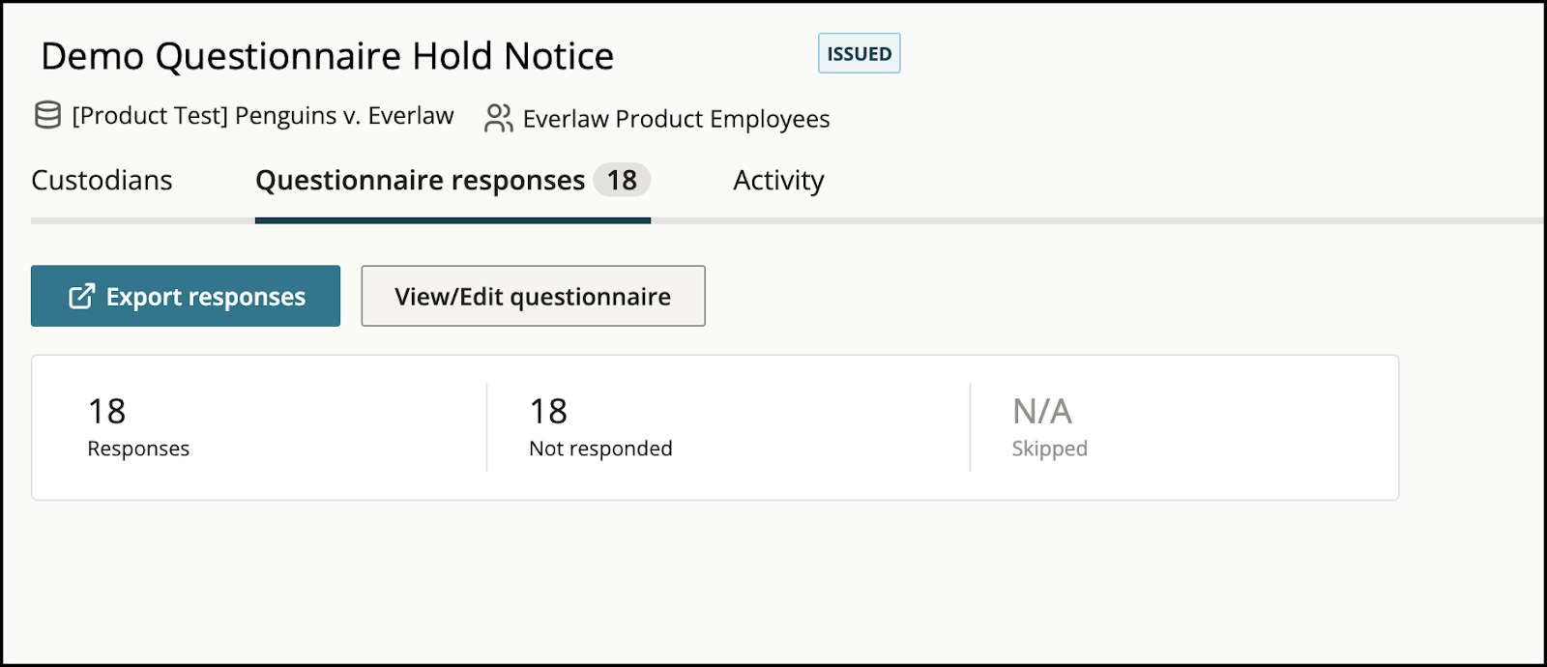
Task: Click the people icon beside Everlaw Product Employees
Action: (498, 118)
